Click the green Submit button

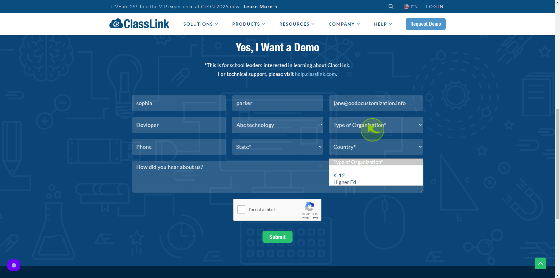click(x=277, y=237)
